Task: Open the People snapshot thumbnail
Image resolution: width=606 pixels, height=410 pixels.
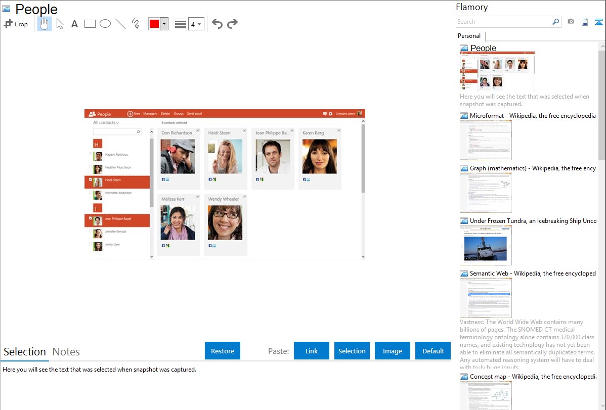Action: click(x=497, y=71)
